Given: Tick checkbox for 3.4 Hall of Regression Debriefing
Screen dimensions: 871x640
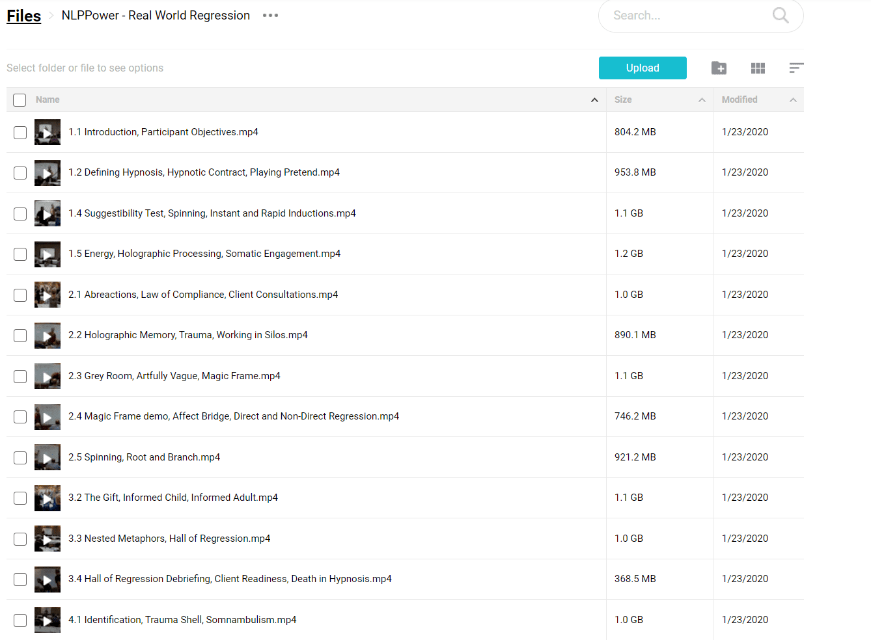Looking at the screenshot, I should (20, 580).
